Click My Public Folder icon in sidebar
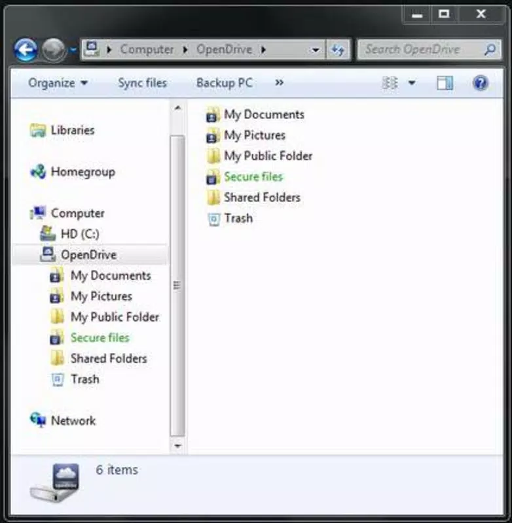This screenshot has height=523, width=512. point(57,316)
